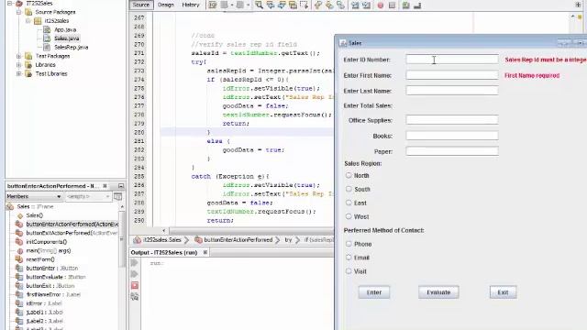Select the South sales region radio
587x330 pixels.
[349, 189]
